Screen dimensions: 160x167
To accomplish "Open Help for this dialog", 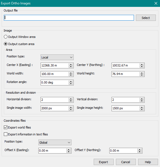I will [148, 162].
